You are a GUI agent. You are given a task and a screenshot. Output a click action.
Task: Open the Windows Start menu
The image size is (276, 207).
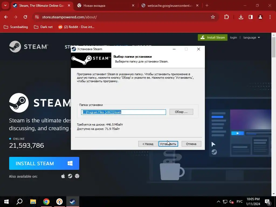click(6, 202)
